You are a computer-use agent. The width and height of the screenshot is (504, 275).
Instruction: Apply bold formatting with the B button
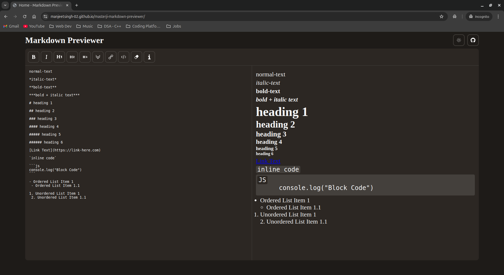pos(34,57)
